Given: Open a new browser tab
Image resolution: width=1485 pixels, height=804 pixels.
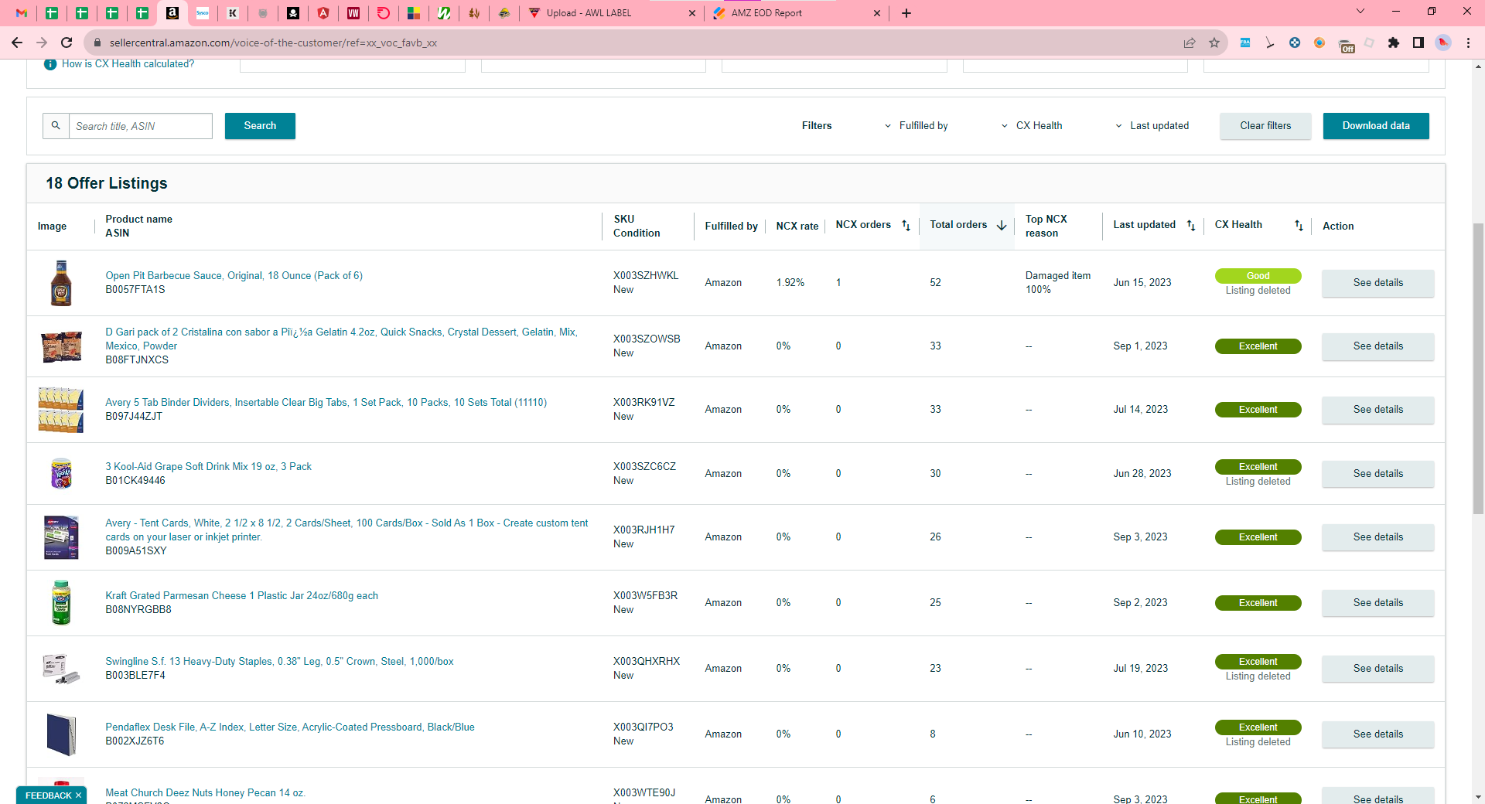Looking at the screenshot, I should (x=906, y=13).
